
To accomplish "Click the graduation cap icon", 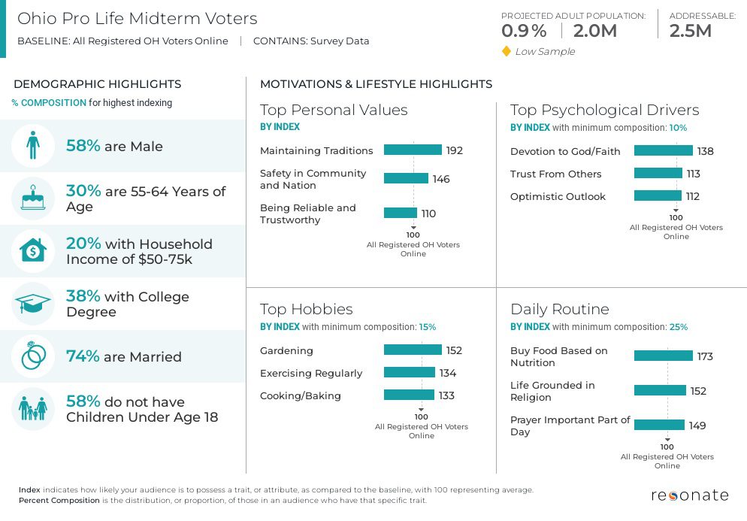I will point(33,304).
